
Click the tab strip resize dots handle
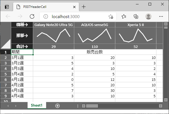point(78,106)
